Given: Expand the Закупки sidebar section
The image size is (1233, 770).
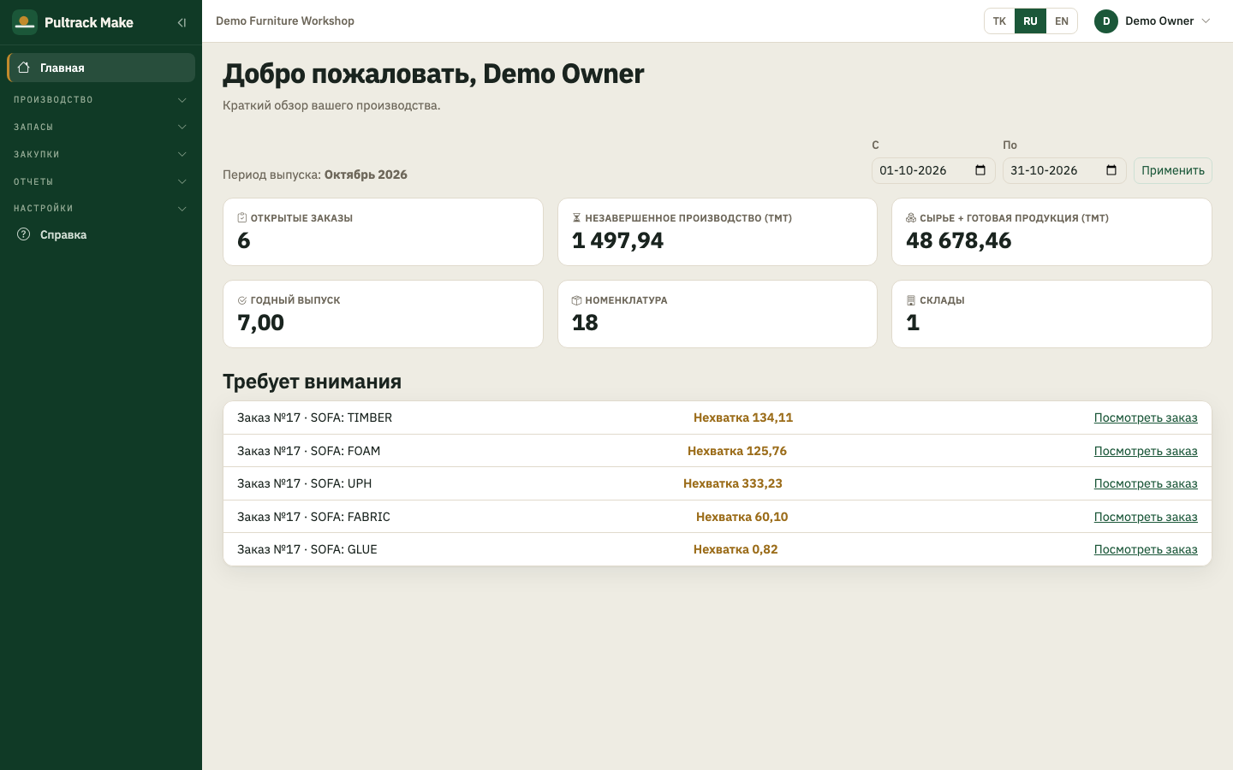Looking at the screenshot, I should coord(101,155).
